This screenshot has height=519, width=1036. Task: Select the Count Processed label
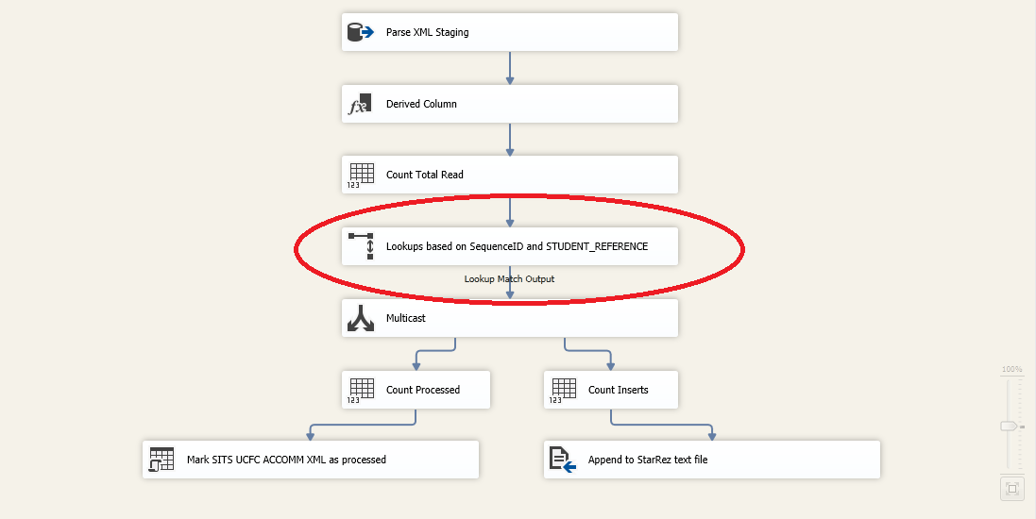423,390
